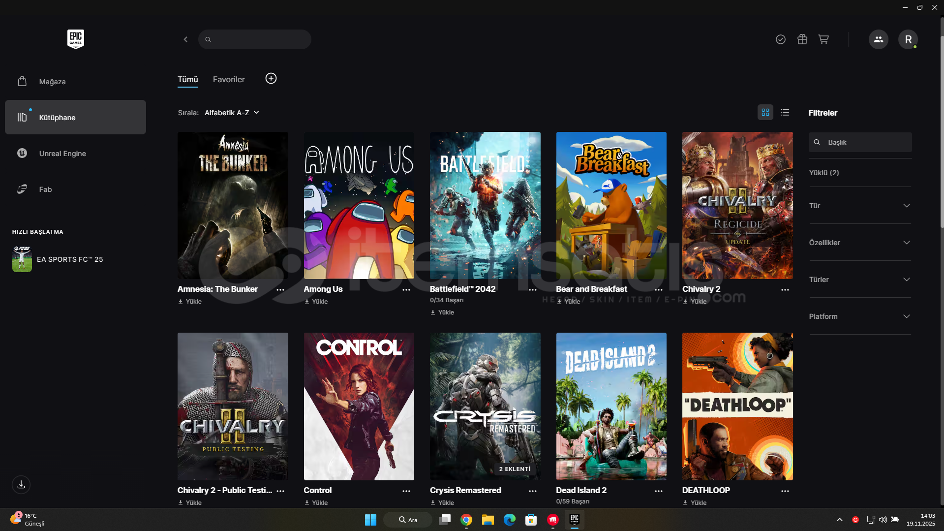Filter by Yüklü (2) installed games
This screenshot has height=531, width=944.
[824, 173]
